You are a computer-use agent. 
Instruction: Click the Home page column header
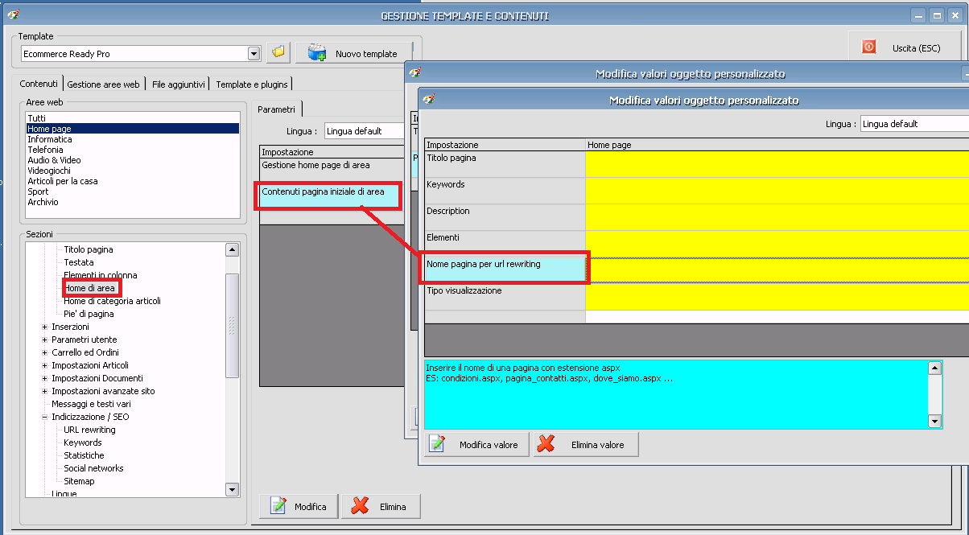tap(777, 145)
